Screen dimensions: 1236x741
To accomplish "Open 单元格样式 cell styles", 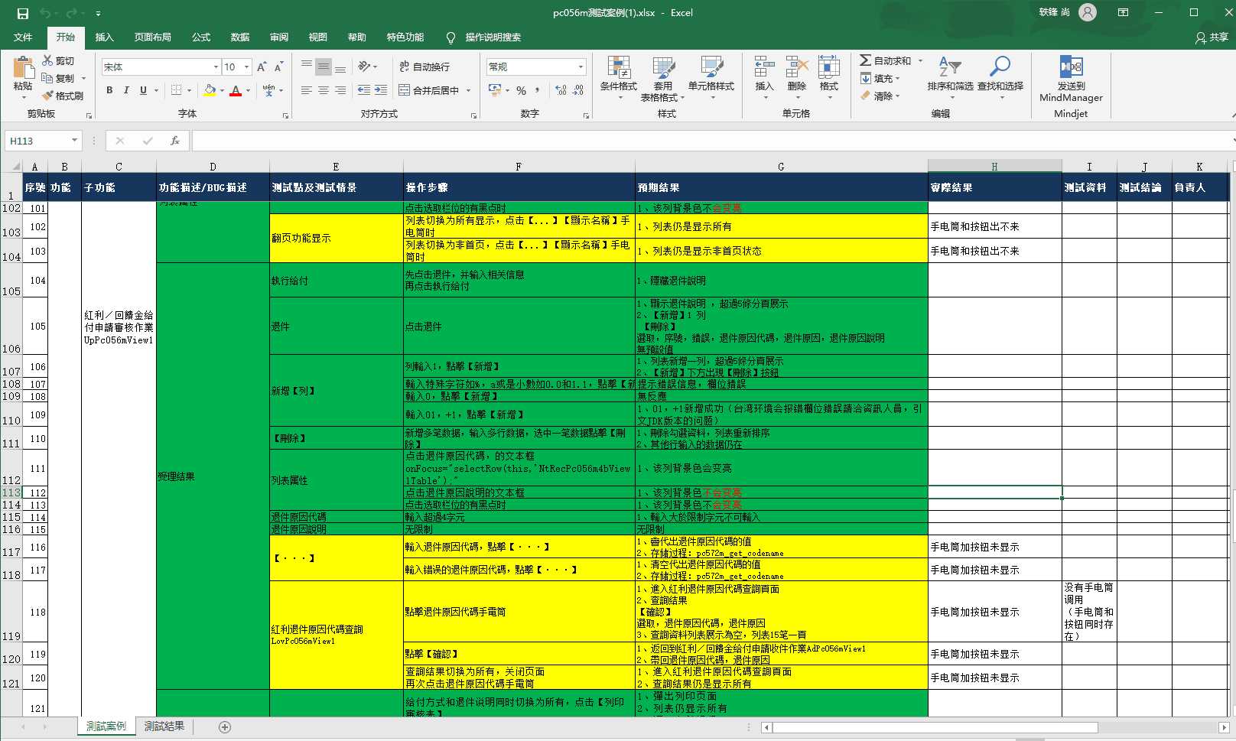I will pos(711,78).
